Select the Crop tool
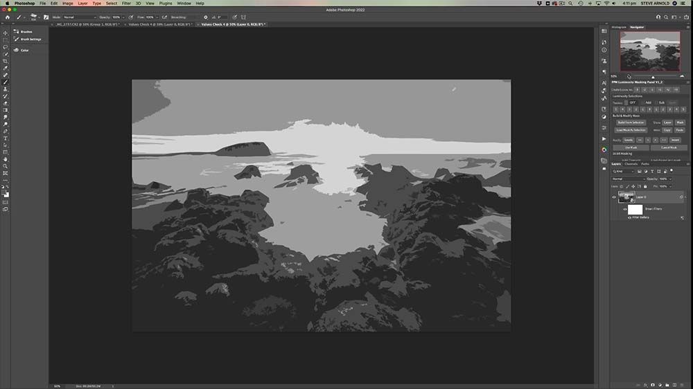The image size is (693, 389). 6,61
